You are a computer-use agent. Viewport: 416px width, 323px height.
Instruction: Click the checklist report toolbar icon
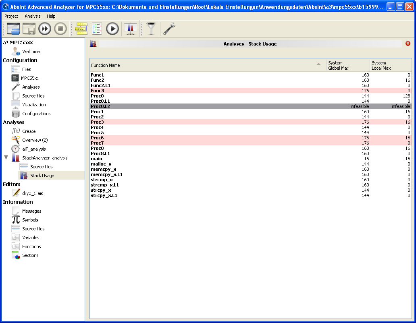point(97,29)
